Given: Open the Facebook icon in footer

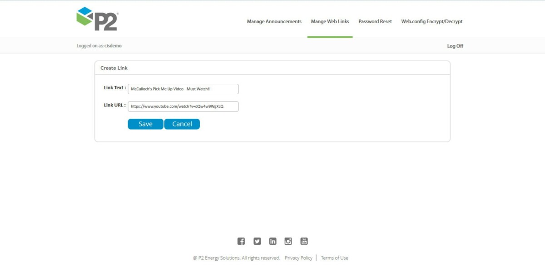Looking at the screenshot, I should [x=241, y=241].
